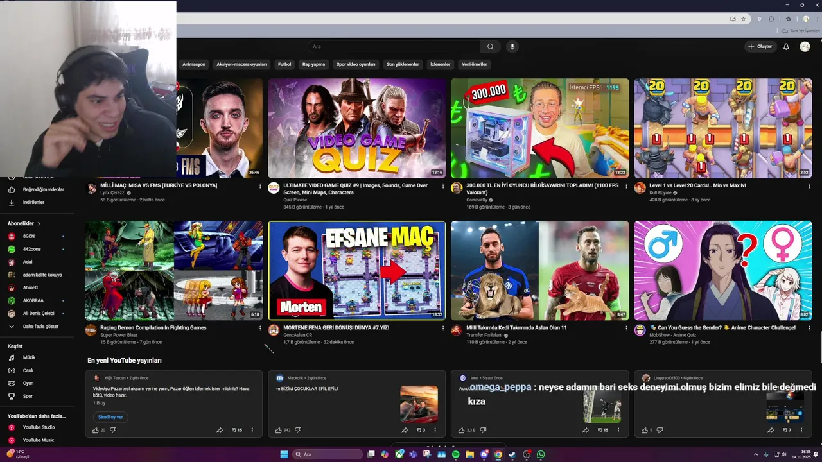
Task: Click Şimdi oy ver poll button
Action: point(110,417)
